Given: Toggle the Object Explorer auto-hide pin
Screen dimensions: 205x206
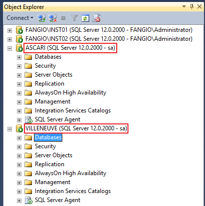Looking at the screenshot, I should click(192, 6).
